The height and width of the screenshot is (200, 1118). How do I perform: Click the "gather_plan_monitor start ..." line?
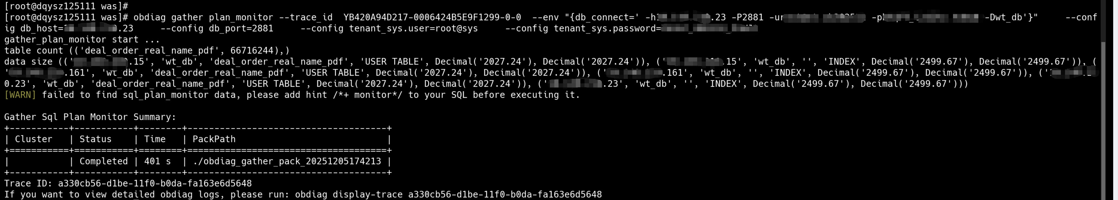82,40
